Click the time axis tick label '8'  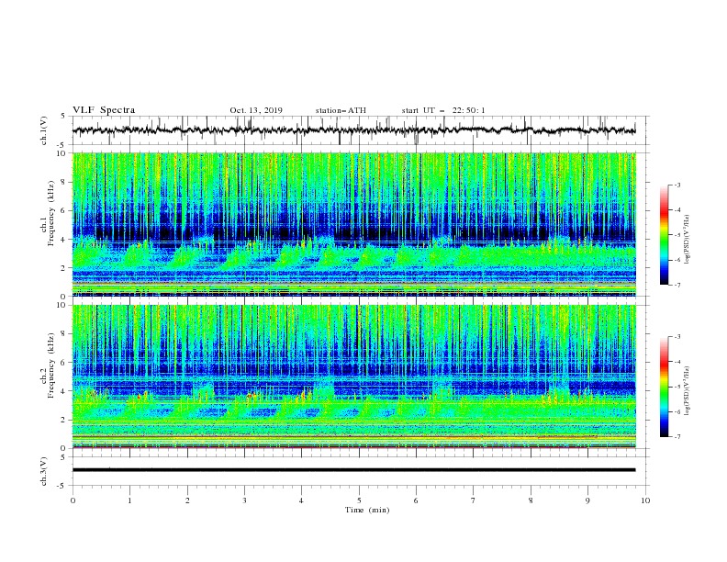[x=531, y=500]
